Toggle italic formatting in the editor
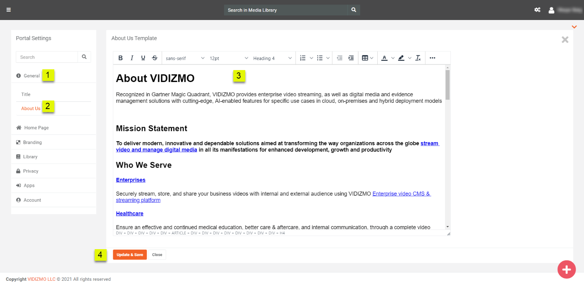 (x=132, y=58)
